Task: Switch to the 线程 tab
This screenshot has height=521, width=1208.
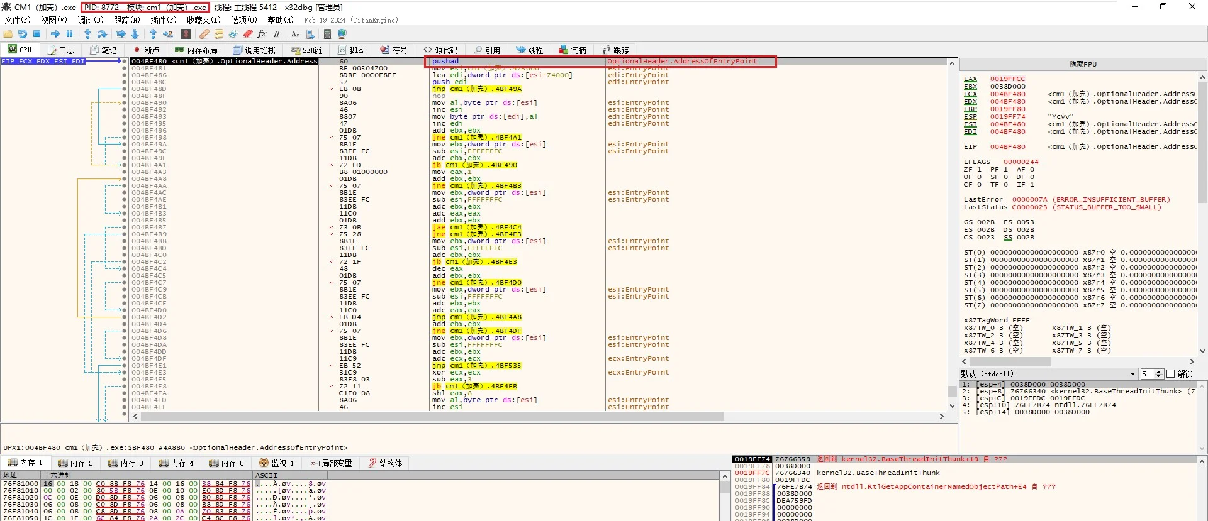Action: pos(529,50)
